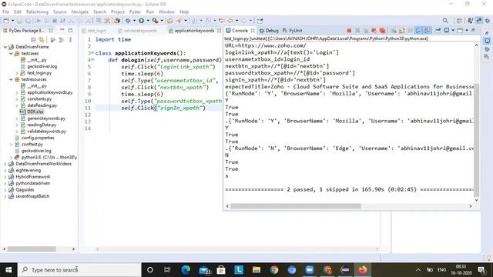Click Link with Editor icon
Image resolution: width=493 pixels, height=277 pixels.
pos(41,40)
